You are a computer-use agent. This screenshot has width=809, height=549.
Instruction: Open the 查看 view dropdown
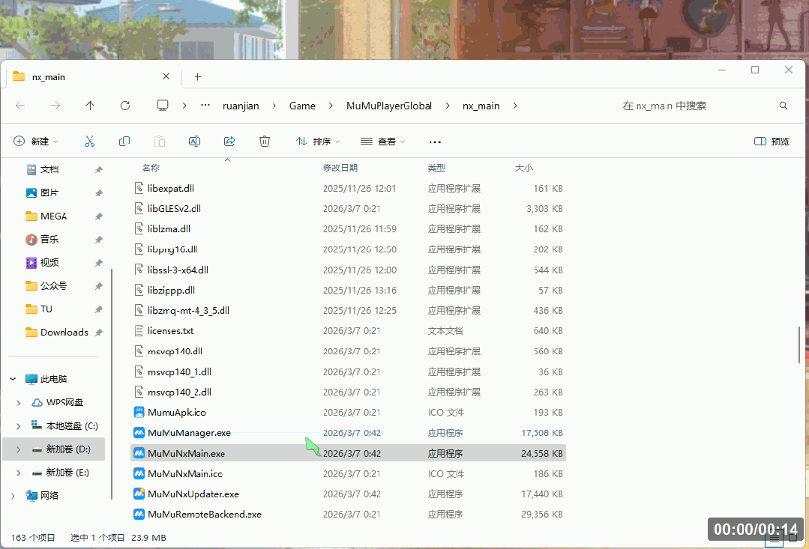383,142
